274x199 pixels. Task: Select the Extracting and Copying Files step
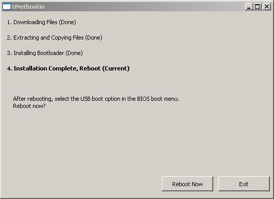click(x=55, y=38)
